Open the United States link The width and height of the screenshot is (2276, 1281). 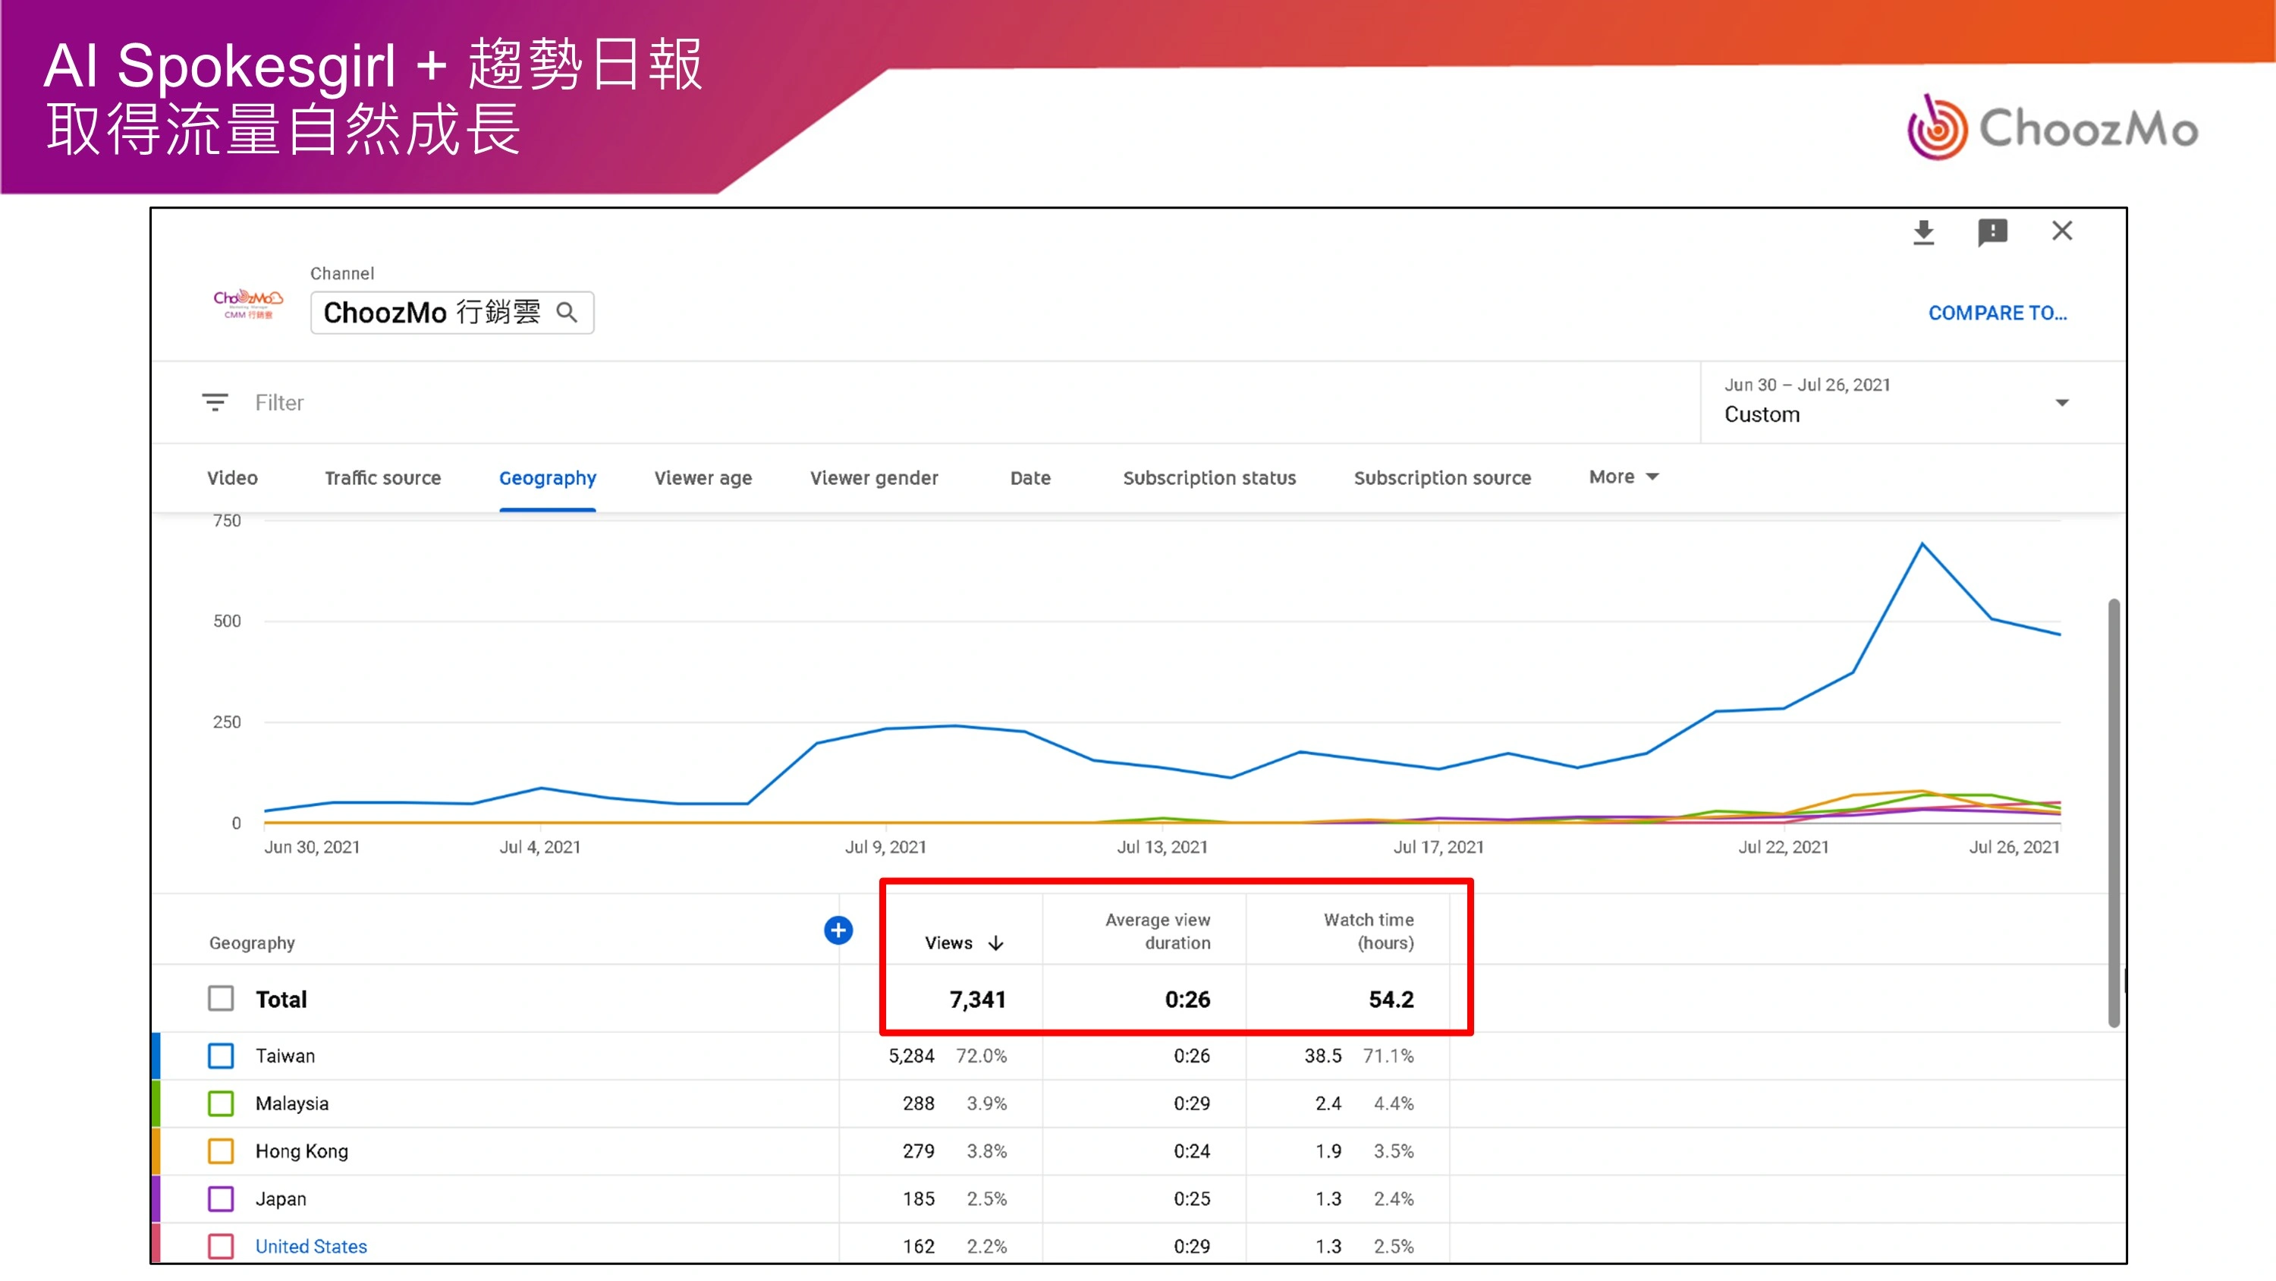(x=311, y=1247)
